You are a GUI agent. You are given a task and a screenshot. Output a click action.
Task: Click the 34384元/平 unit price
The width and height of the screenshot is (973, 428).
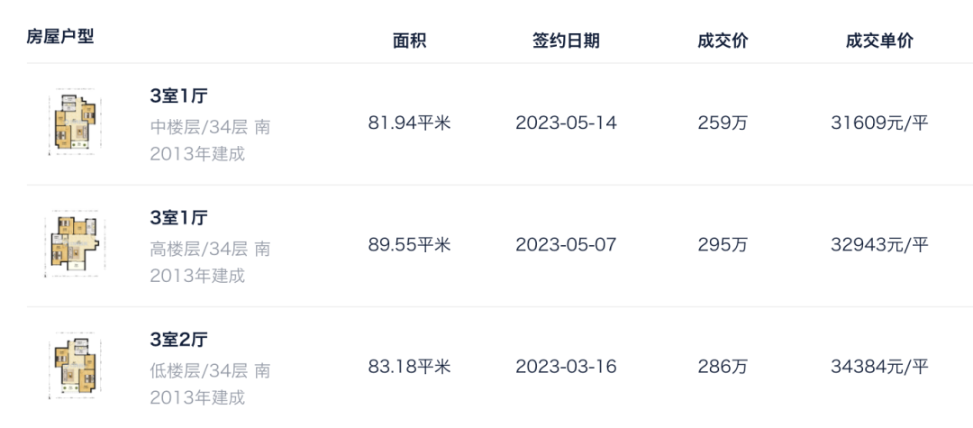pos(879,367)
